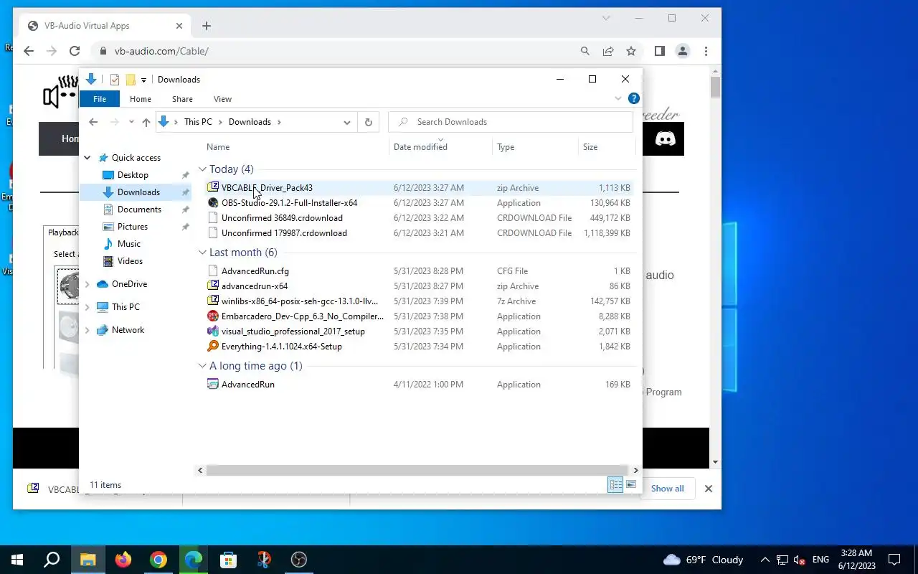Click the Discord icon on webpage
The height and width of the screenshot is (574, 918).
665,138
